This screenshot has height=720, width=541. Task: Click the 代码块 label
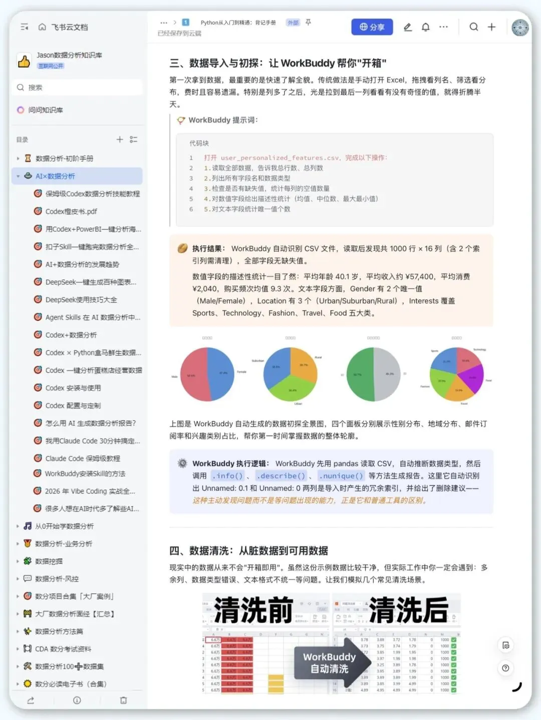(199, 143)
